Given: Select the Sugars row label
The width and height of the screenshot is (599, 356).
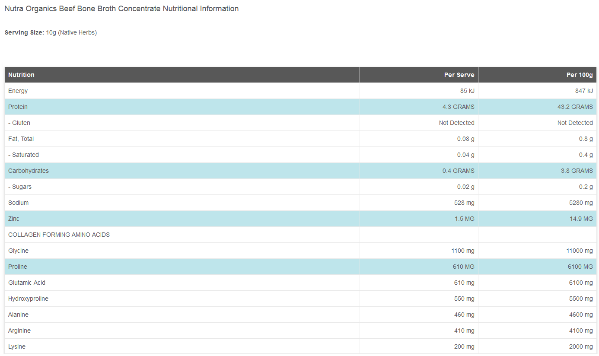Looking at the screenshot, I should [20, 187].
